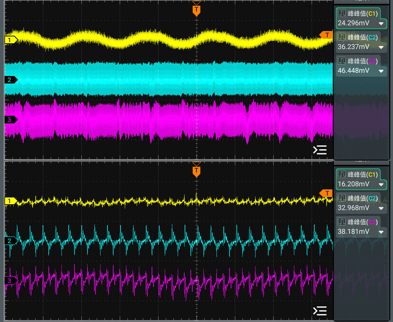Expand dropdown for 16.208mV C1 measurement
This screenshot has width=393, height=322.
pos(381,185)
